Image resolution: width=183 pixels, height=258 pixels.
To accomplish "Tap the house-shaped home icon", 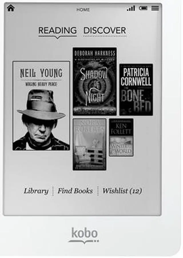I will pyautogui.click(x=11, y=8).
